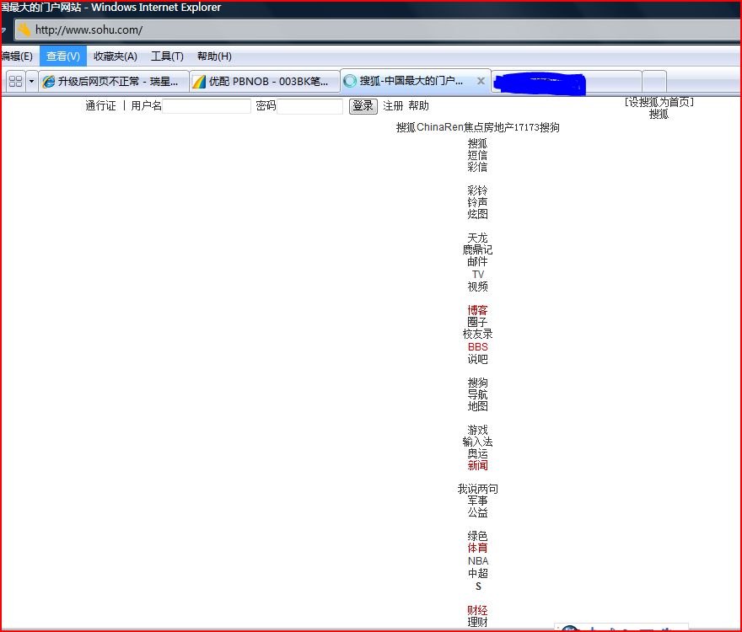
Task: Open the 炫图 link
Action: click(477, 214)
